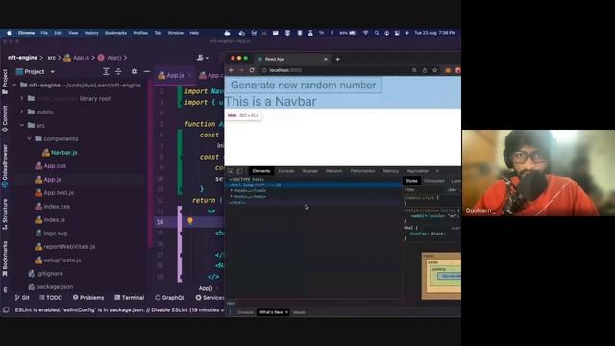The height and width of the screenshot is (346, 615).
Task: Click the share icon in Chrome address bar
Action: tap(425, 70)
